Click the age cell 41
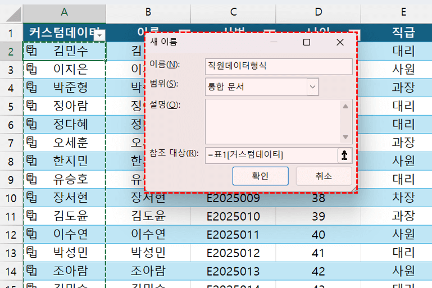Screen dimensions: 432x288 319,253
